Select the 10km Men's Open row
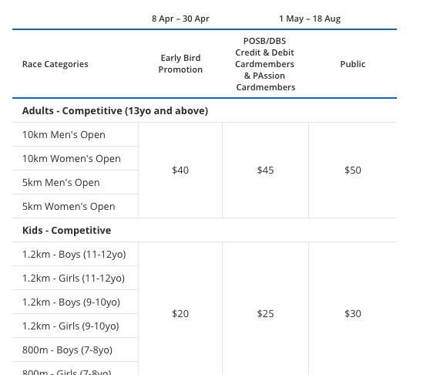The width and height of the screenshot is (430, 375). coord(76,134)
